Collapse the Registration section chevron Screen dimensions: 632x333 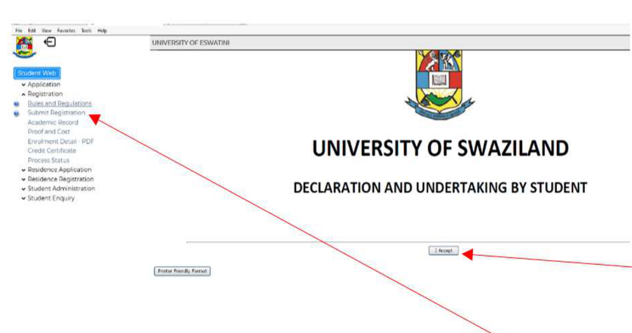[x=23, y=94]
